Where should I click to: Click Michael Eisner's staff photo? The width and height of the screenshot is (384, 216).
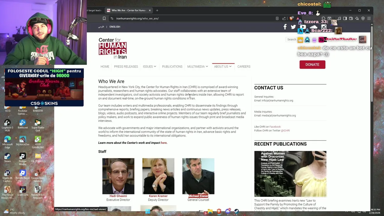pos(198,176)
